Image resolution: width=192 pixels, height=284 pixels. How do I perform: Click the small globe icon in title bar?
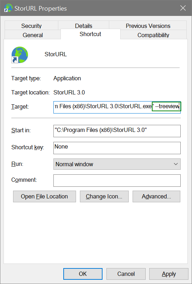click(x=8, y=8)
